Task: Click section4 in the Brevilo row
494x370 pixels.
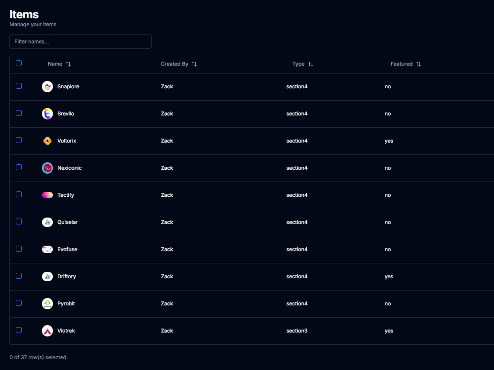Action: (297, 113)
